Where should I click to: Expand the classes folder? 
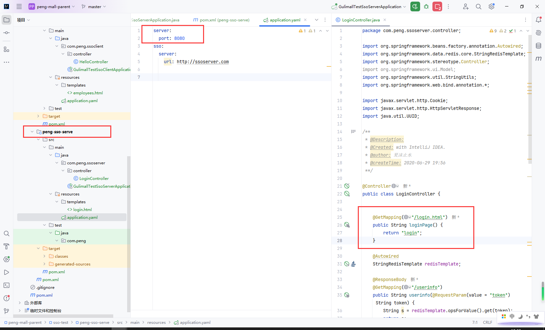click(44, 256)
